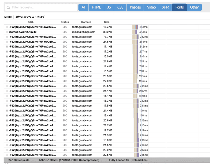Image resolution: width=210 pixels, height=164 pixels.
Task: Select the HTML filter tab
Action: [x=96, y=7]
